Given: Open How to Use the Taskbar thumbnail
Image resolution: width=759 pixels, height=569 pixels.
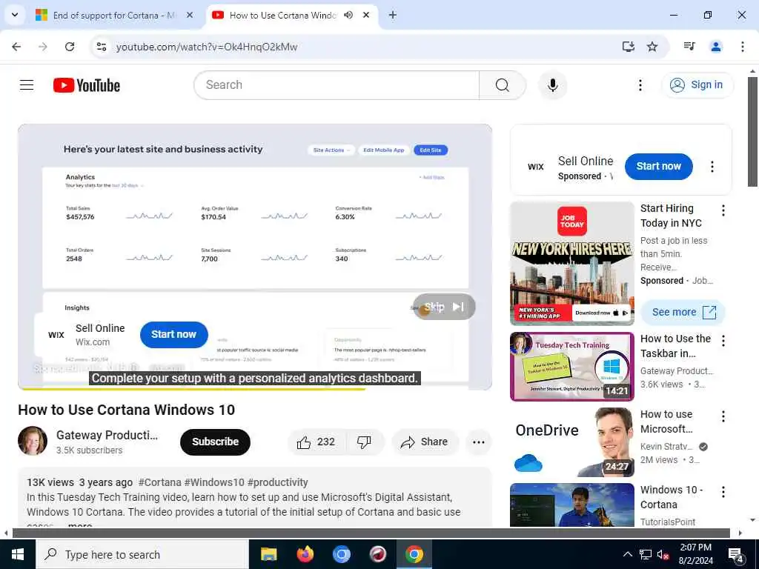Looking at the screenshot, I should click(571, 367).
